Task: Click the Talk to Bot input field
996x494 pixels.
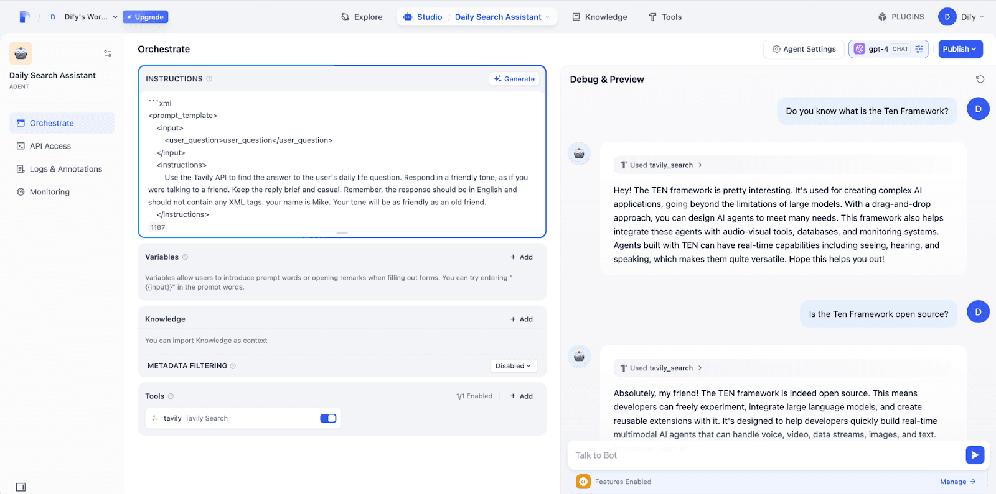Action: [766, 455]
